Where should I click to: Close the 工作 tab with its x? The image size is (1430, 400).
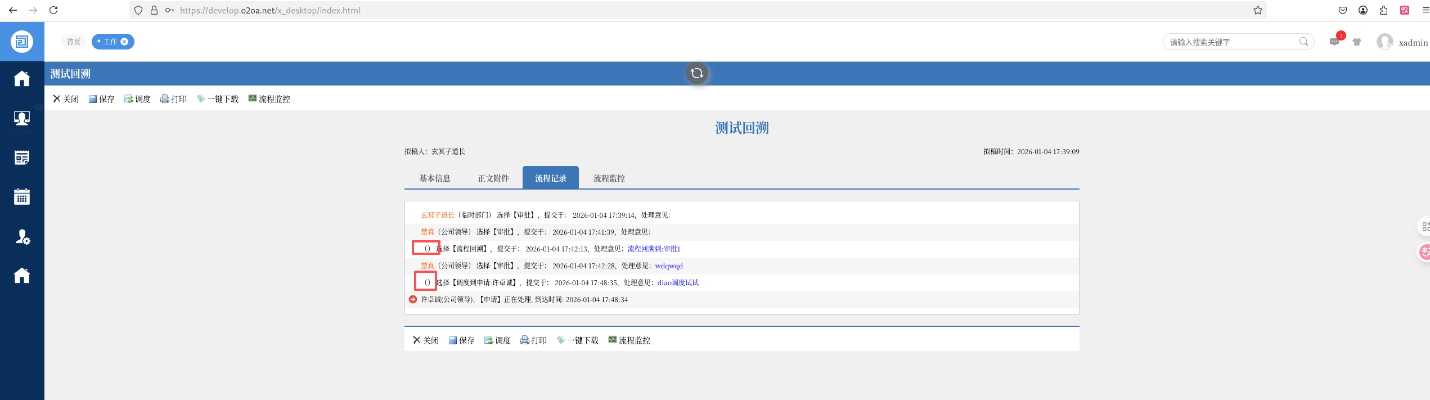[x=124, y=42]
